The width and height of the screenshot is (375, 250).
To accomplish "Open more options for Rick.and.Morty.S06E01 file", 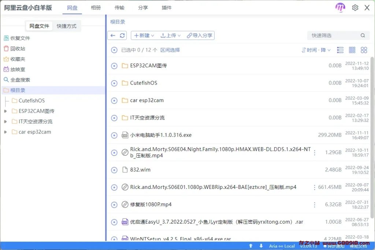I will pyautogui.click(x=315, y=187).
